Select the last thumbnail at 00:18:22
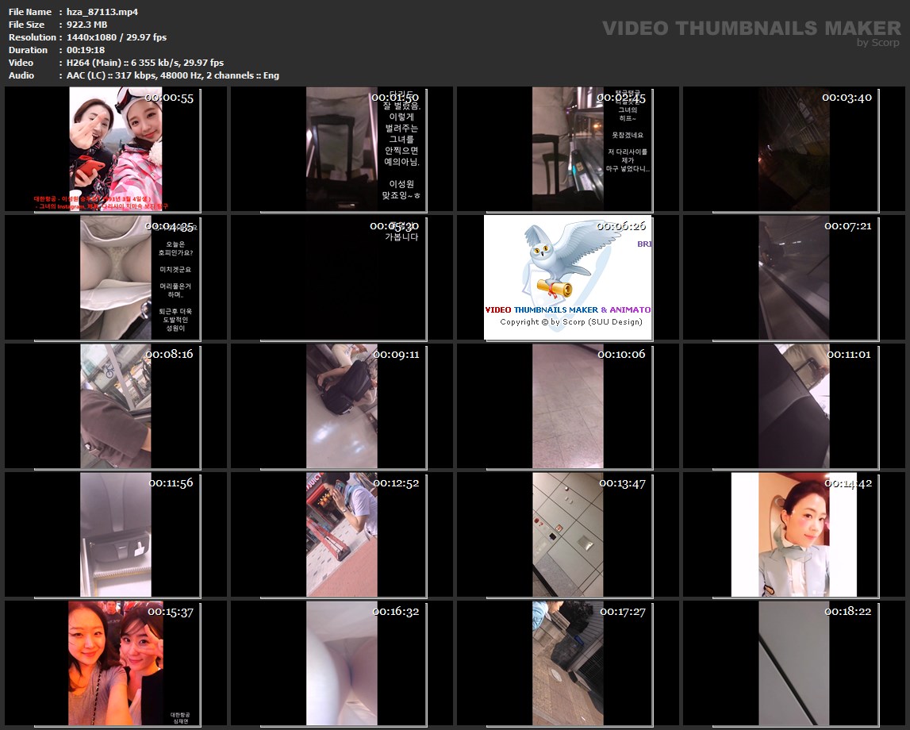Viewport: 910px width, 730px height. point(793,663)
